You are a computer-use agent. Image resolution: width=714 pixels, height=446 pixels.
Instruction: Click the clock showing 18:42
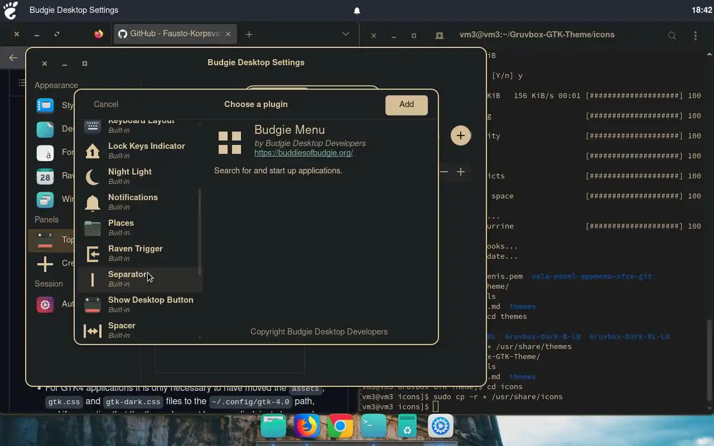(702, 10)
